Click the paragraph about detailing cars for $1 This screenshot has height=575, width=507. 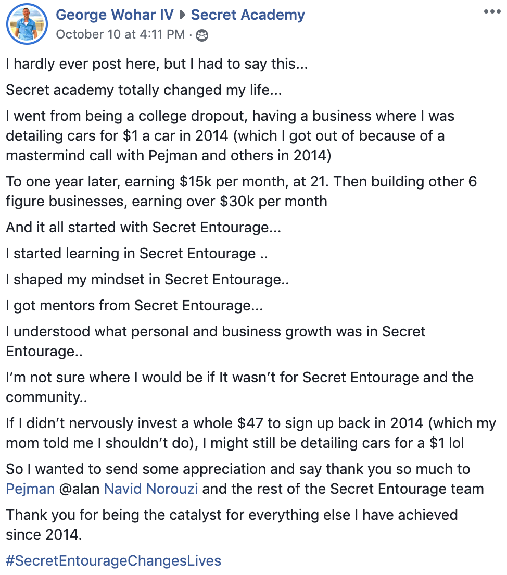[x=230, y=136]
